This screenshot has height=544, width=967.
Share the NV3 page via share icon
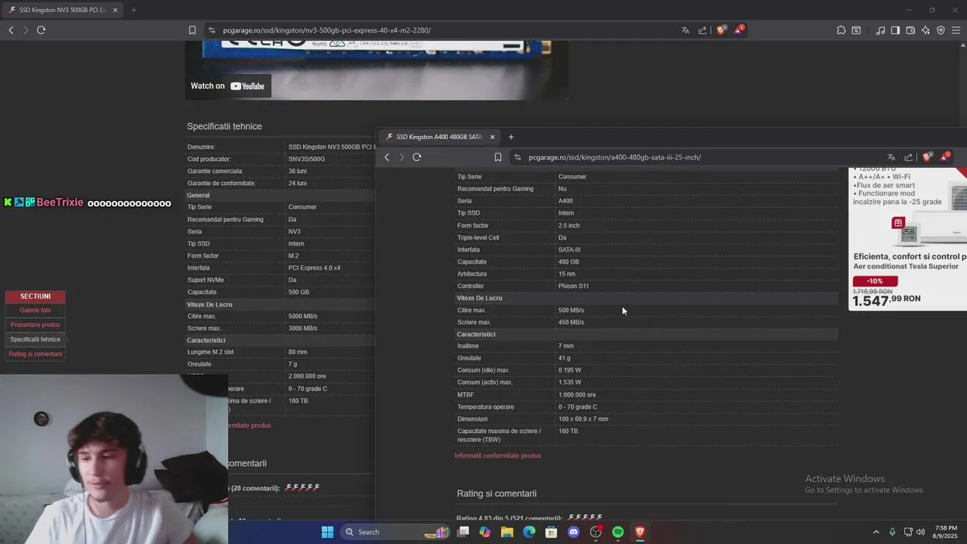[x=703, y=30]
